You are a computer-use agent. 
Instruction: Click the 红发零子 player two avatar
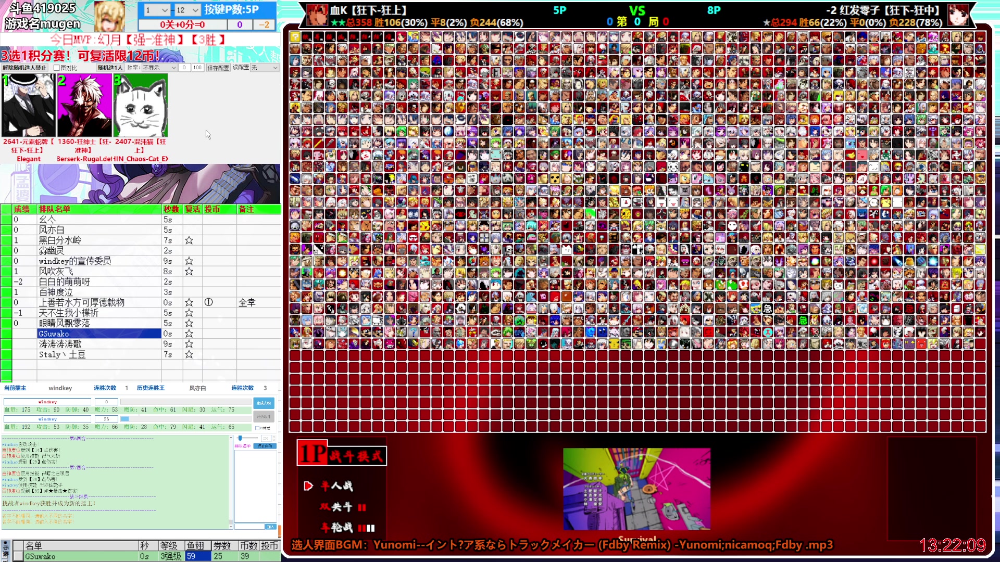coord(958,15)
